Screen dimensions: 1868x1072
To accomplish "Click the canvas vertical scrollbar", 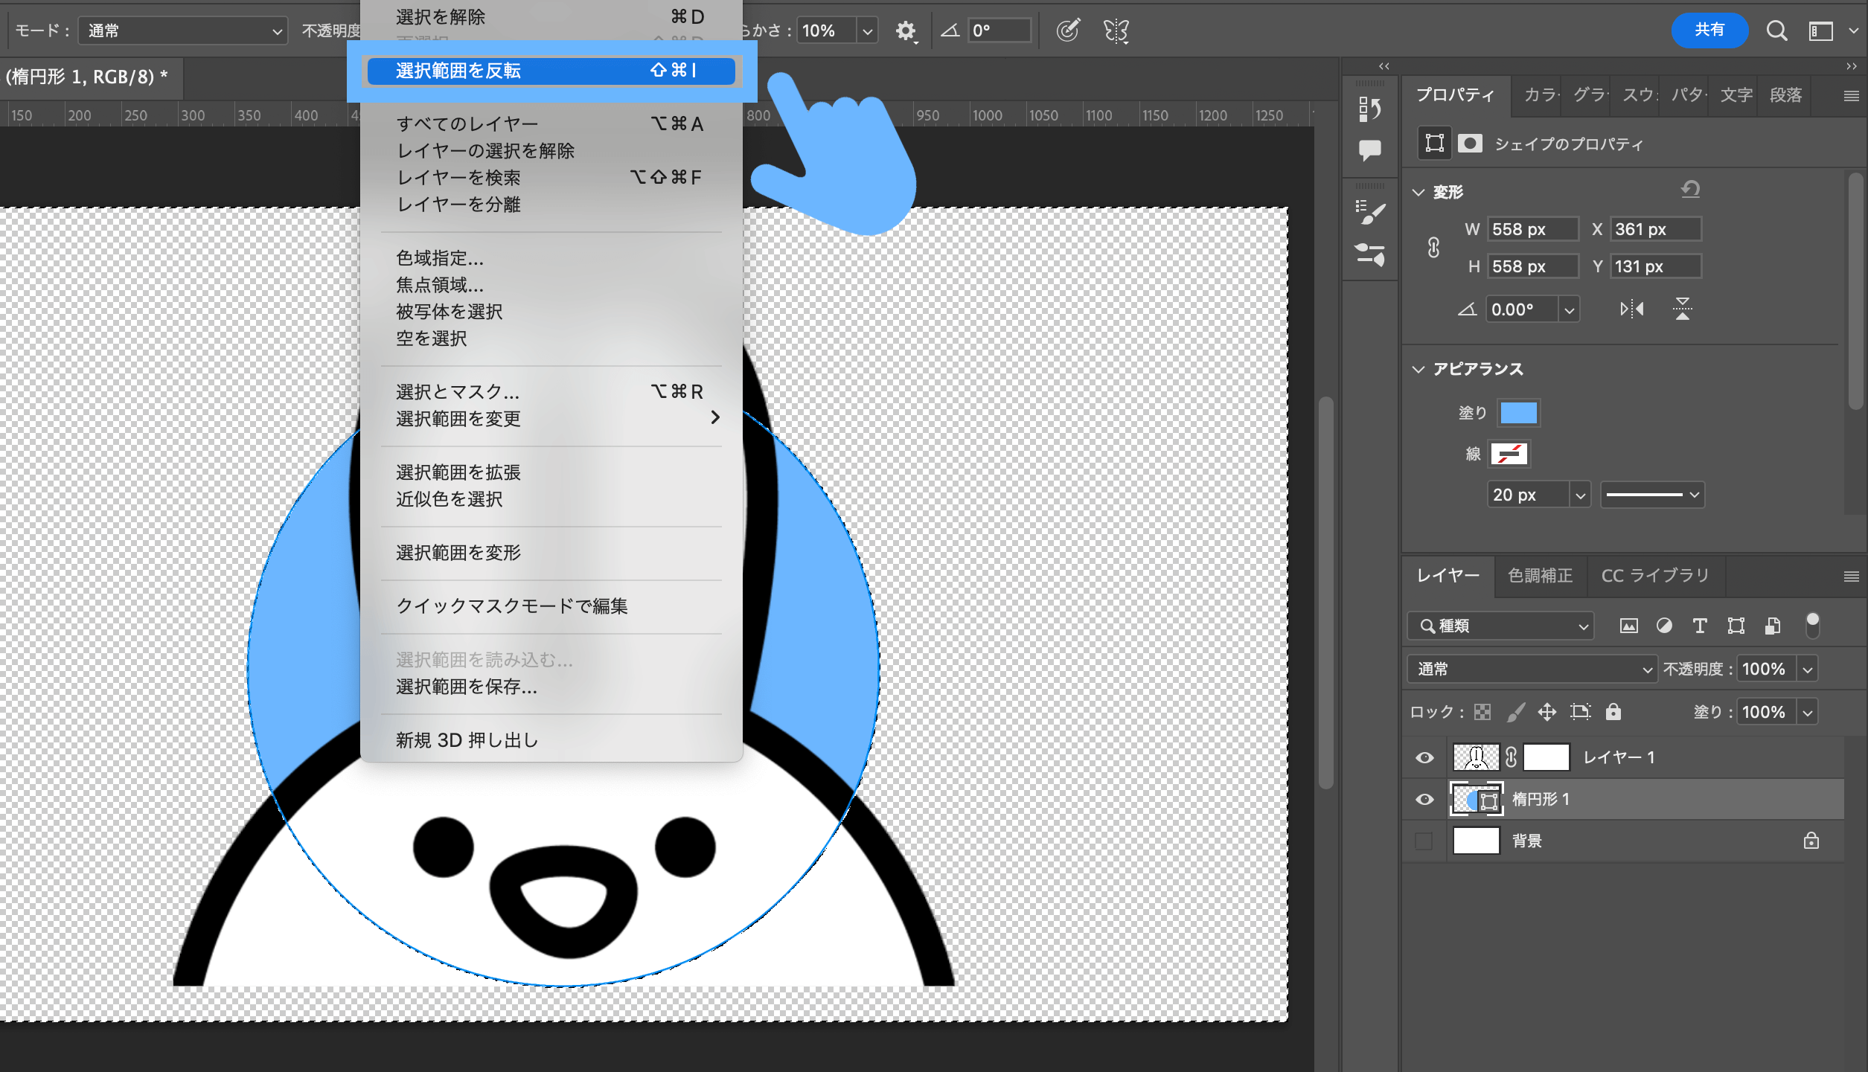I will [1325, 592].
